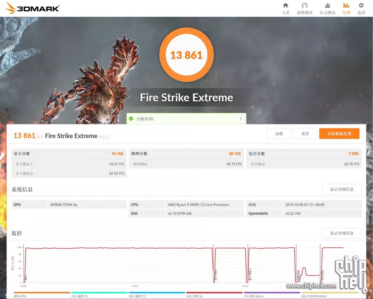Screen dimensions: 373x299
Task: Click the GUI version v2.10.6799 s64
Action: click(180, 213)
